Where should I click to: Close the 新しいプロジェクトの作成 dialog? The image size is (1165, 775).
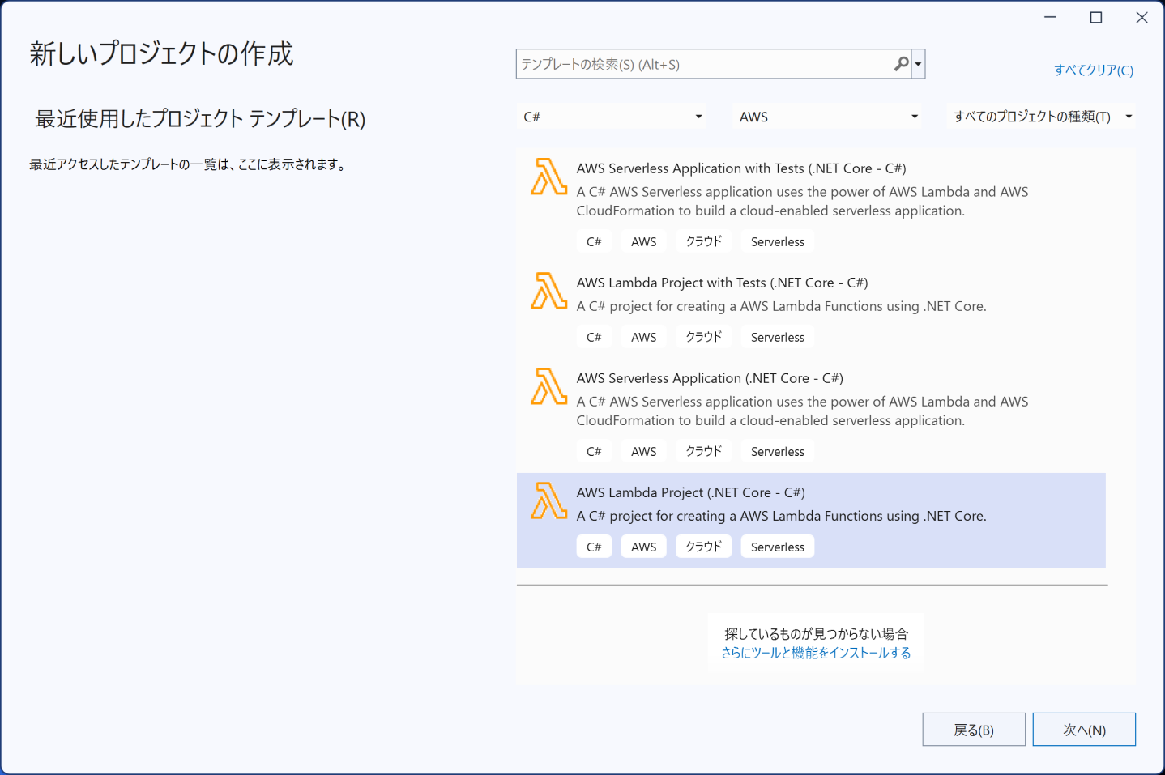coord(1142,17)
